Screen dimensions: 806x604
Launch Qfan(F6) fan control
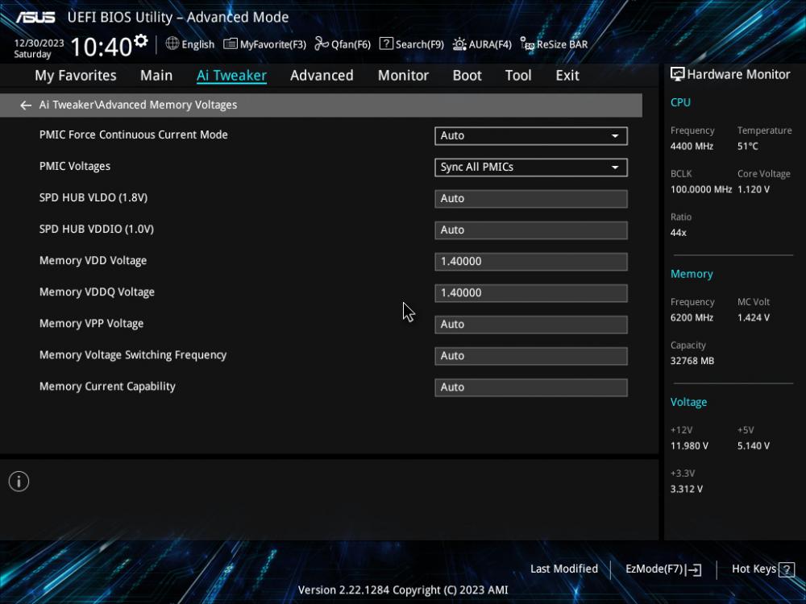tap(343, 44)
